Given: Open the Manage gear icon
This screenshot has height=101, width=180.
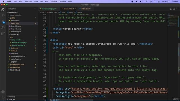Looking at the screenshot, I should (3, 98).
